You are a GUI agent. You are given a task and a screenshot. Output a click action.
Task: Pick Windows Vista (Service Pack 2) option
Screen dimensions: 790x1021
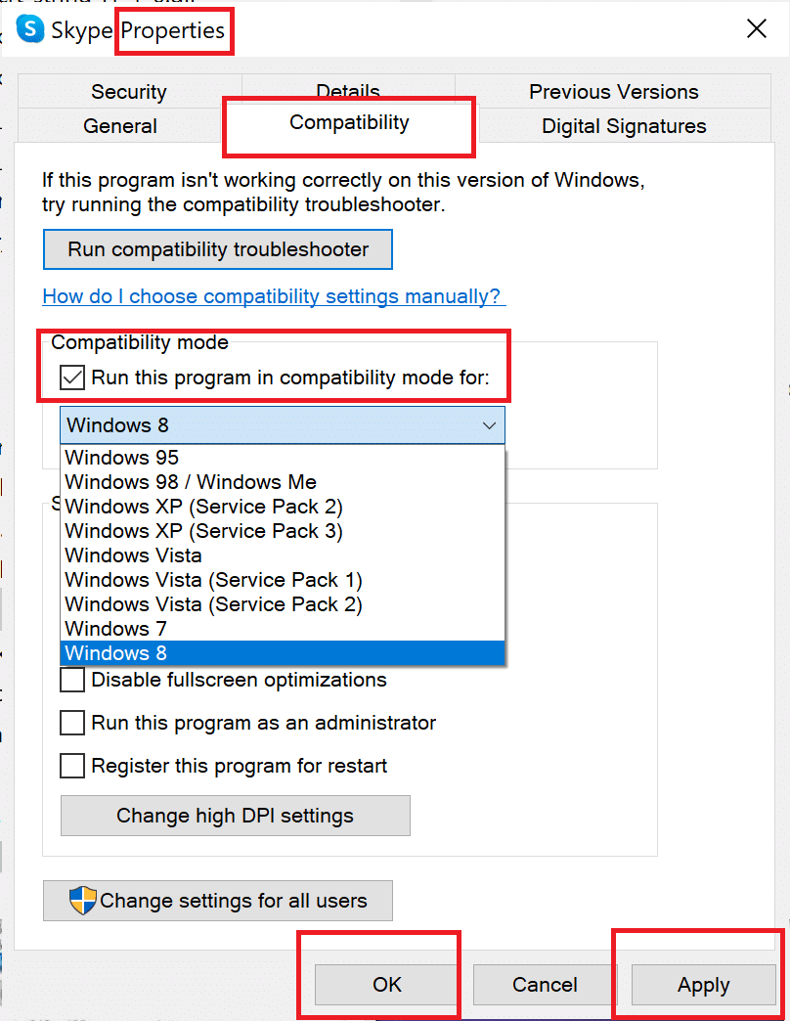(213, 604)
